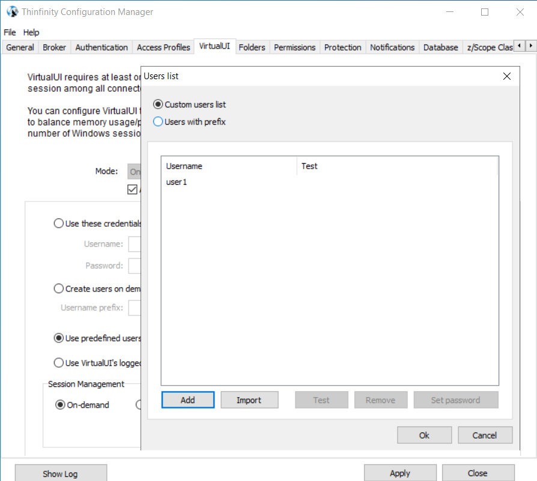
Task: Click the Username column header
Action: (x=229, y=166)
